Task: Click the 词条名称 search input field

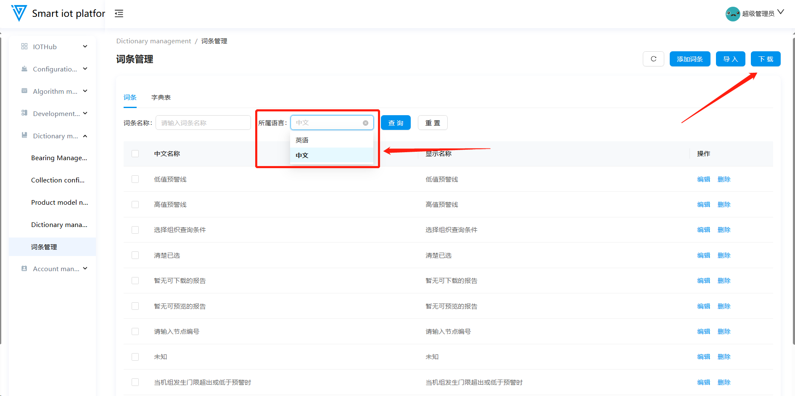Action: 203,123
